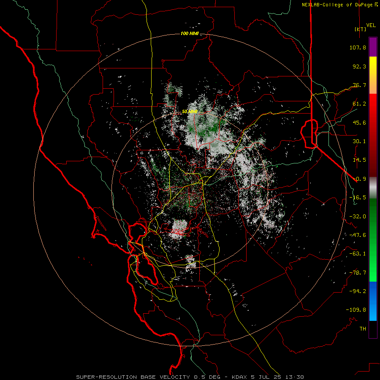Select the -0.9 velocity scale value
Image resolution: width=380 pixels, height=380 pixels.
[x=359, y=179]
